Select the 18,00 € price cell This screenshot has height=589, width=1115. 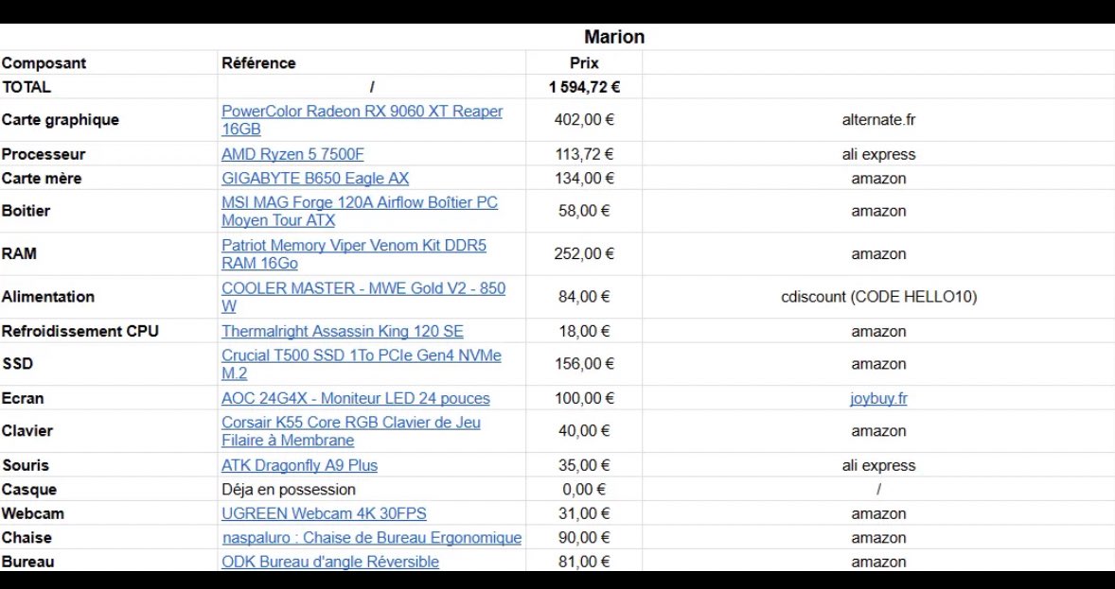tap(584, 331)
